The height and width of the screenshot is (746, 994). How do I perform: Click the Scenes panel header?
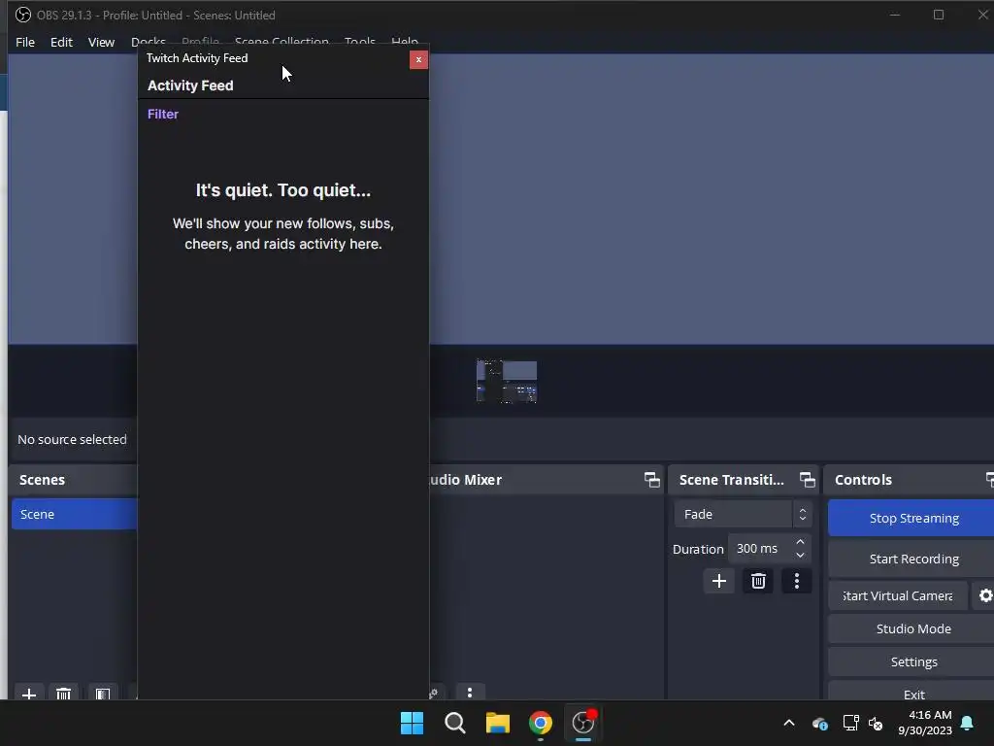tap(74, 480)
